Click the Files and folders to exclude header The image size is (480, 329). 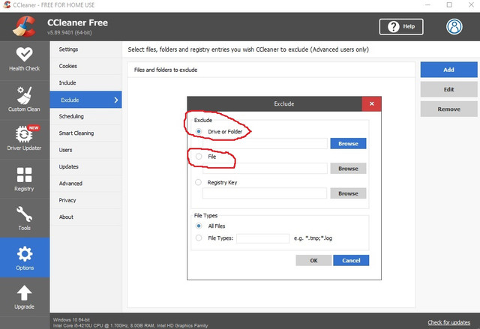click(x=166, y=70)
